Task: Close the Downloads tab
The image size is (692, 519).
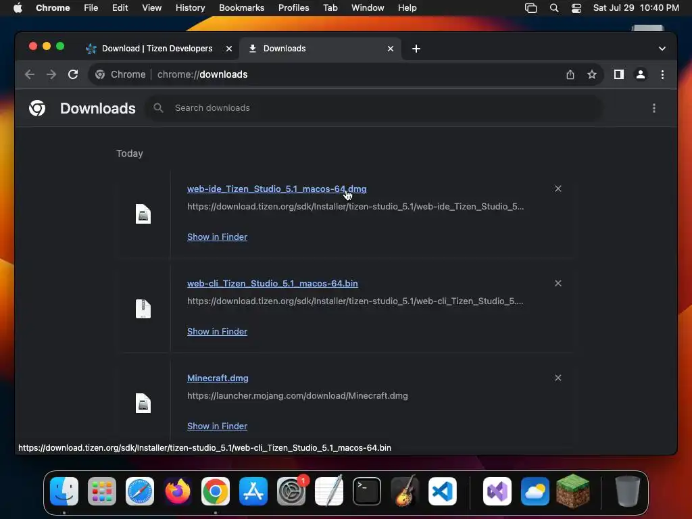Action: [x=390, y=49]
